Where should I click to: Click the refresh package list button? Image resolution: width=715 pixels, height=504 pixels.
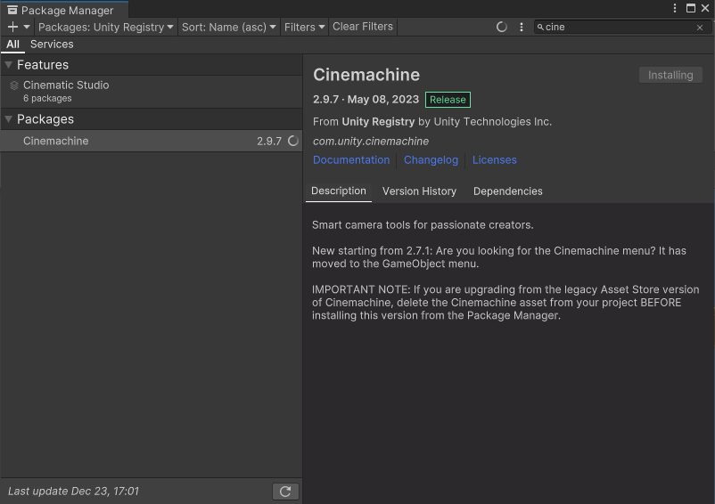click(x=285, y=492)
